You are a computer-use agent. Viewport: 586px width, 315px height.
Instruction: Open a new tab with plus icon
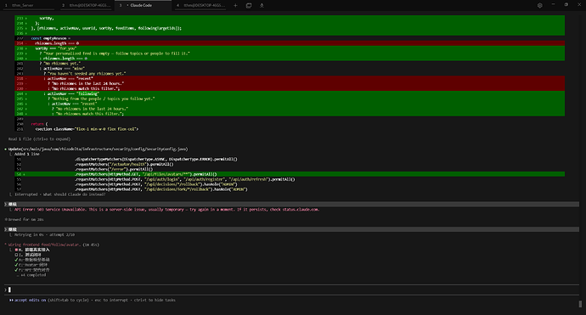click(235, 5)
